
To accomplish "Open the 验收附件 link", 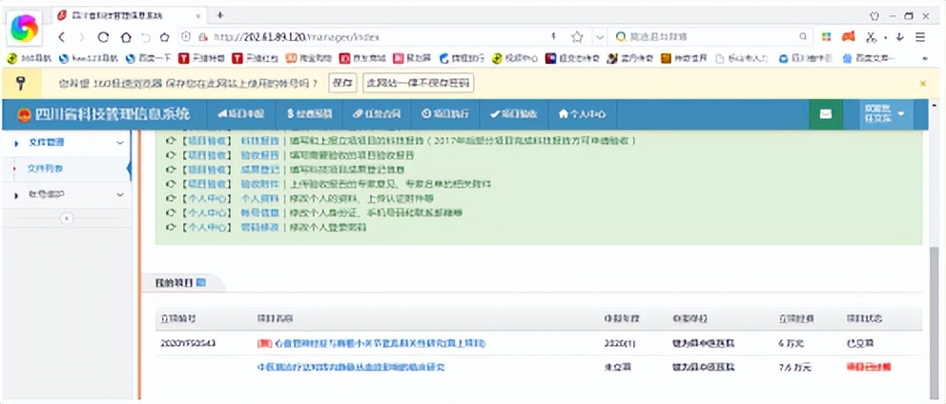I will [x=260, y=184].
